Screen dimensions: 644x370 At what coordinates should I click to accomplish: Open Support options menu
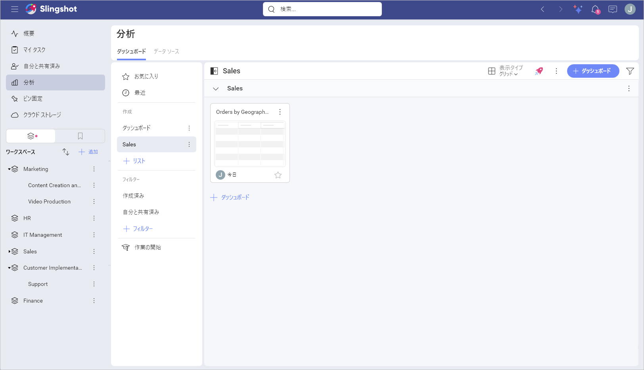(x=94, y=284)
